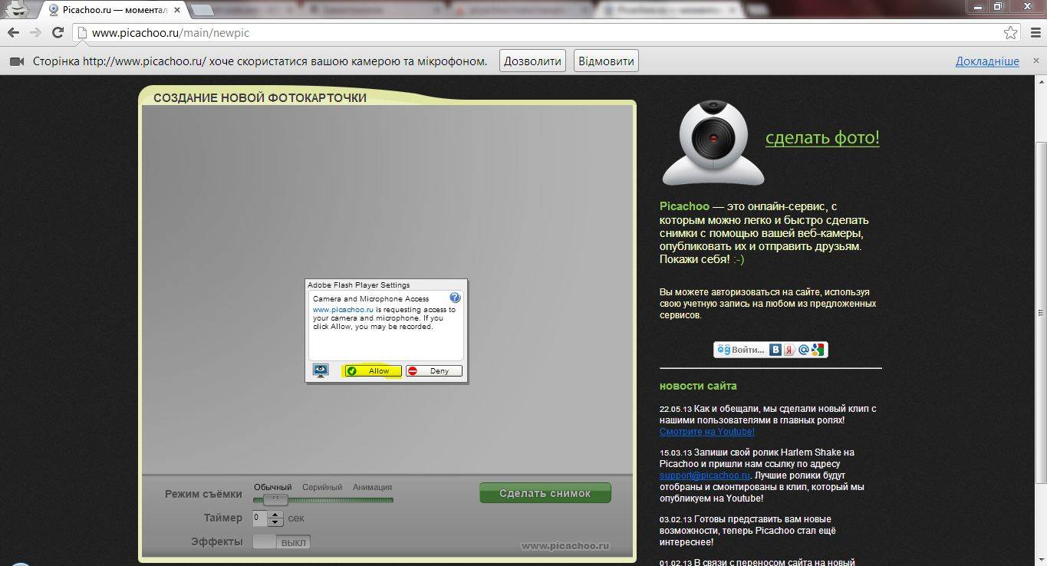The height and width of the screenshot is (566, 1047).
Task: Click the Flash privacy monitor eye icon
Action: click(x=321, y=370)
